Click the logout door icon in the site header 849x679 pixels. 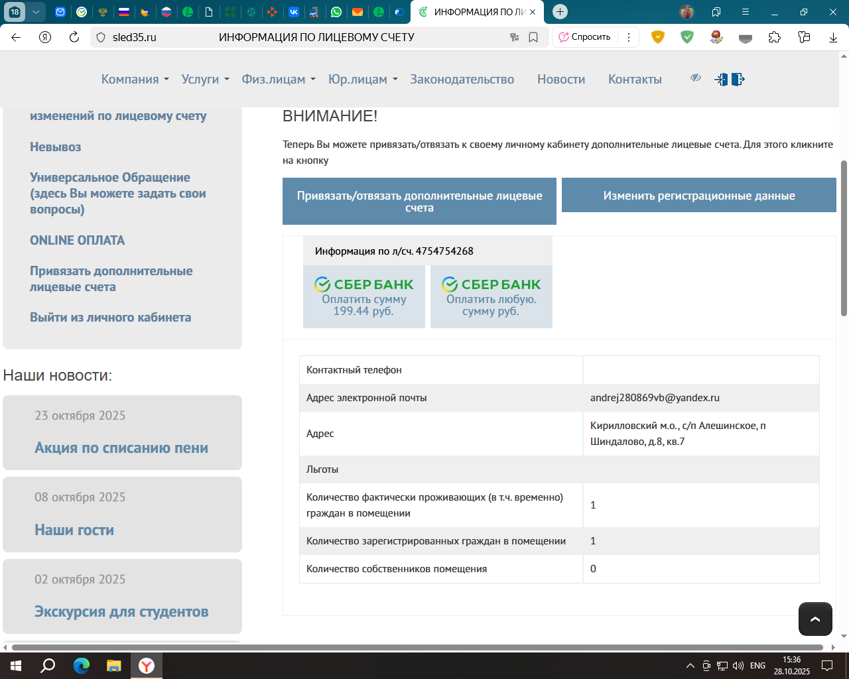pyautogui.click(x=738, y=80)
